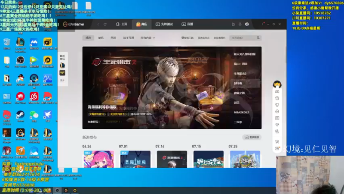Open the 07.25 game thumbnail
344x194 pixels.
[245, 159]
